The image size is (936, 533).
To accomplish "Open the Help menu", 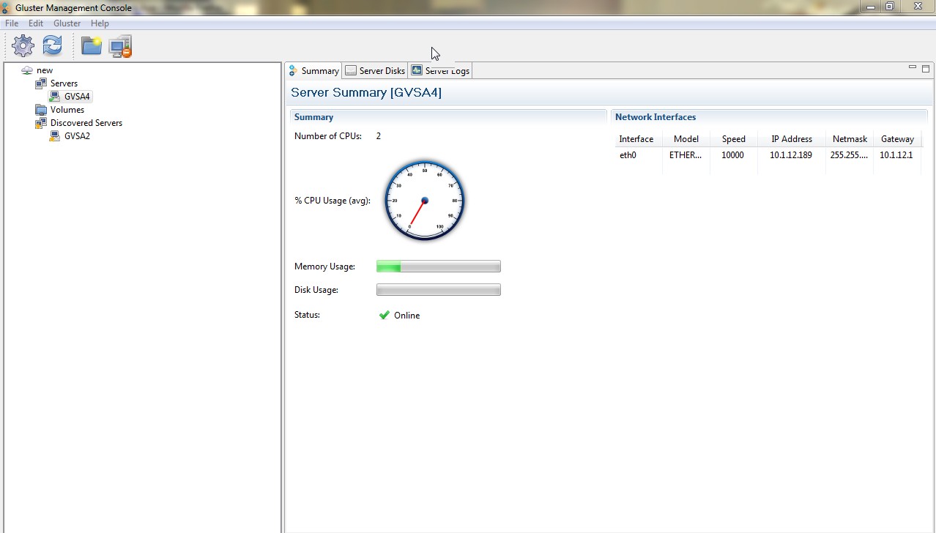I will (100, 23).
